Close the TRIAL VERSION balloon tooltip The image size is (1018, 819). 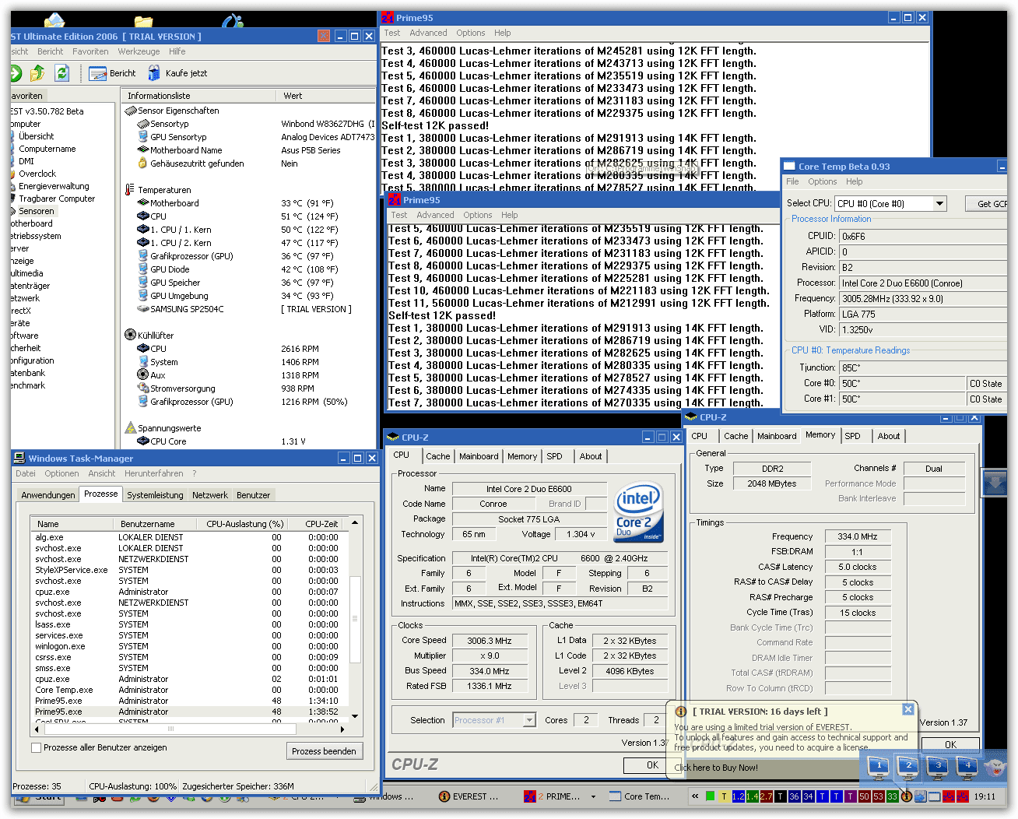tap(908, 709)
